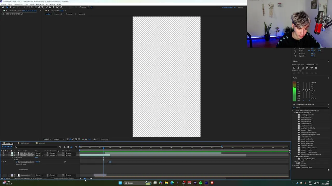Viewport: 332px width, 186px height.
Task: Toggle Opacidad stopwatch in properties panel
Action: click(x=295, y=56)
